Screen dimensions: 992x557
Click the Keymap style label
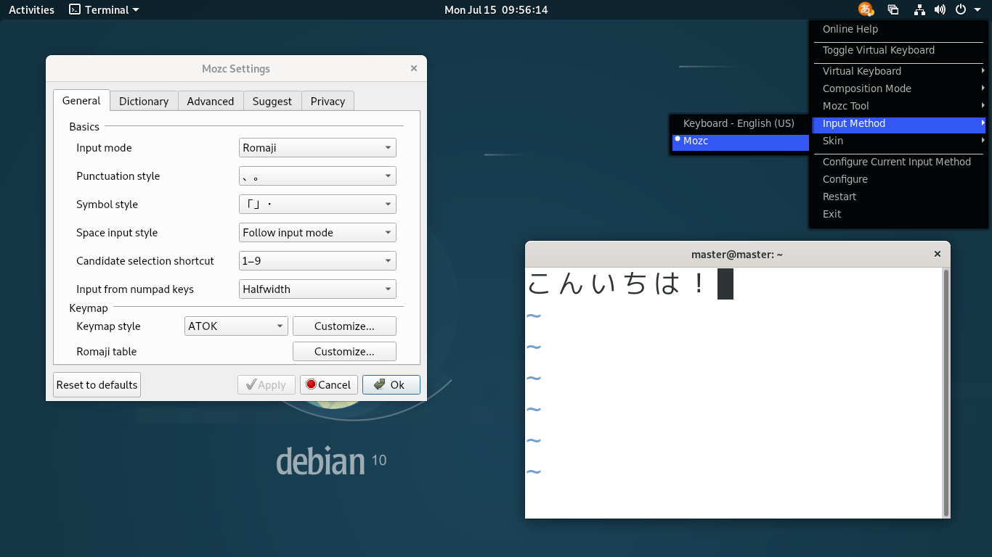point(108,326)
